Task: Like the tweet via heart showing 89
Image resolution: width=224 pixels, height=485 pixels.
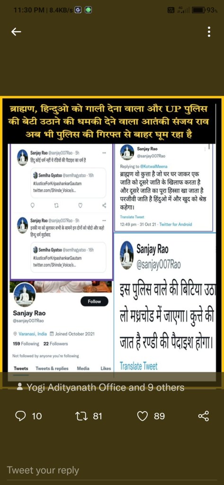Action: coord(143,416)
